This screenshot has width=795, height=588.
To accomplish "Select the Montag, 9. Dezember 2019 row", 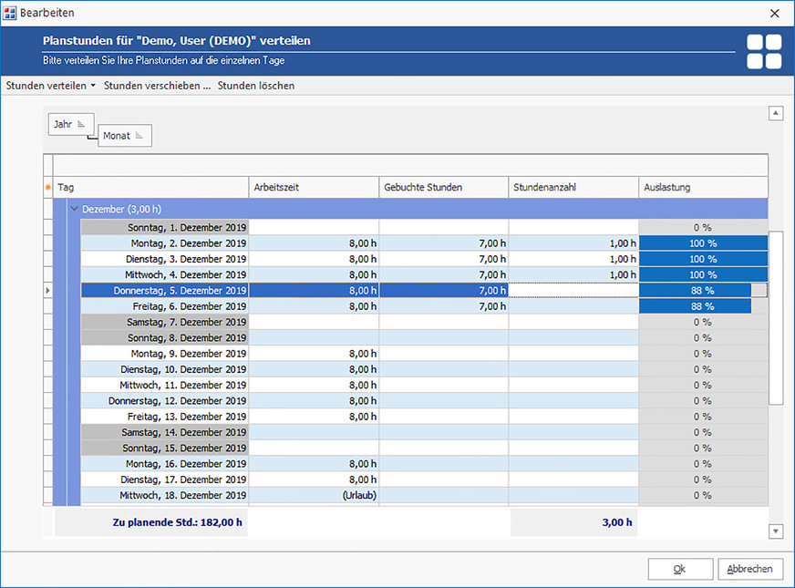I will [x=188, y=354].
